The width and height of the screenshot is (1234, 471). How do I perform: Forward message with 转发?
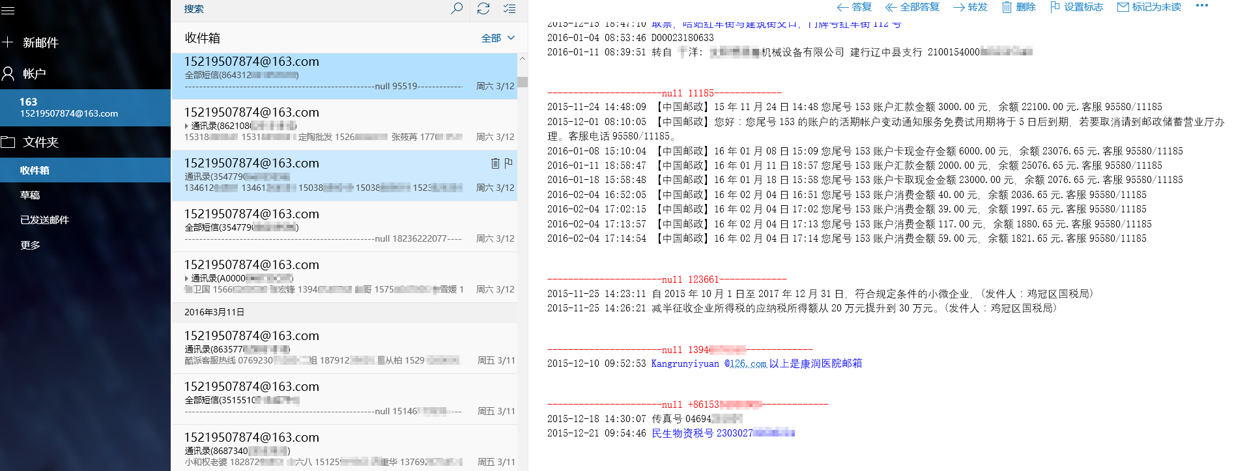coord(970,7)
